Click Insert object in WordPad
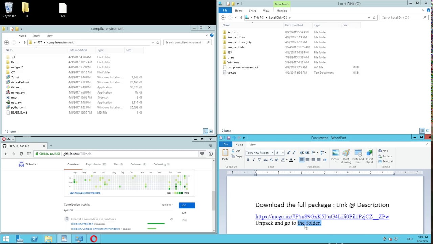Image resolution: width=433 pixels, height=244 pixels. 369,156
